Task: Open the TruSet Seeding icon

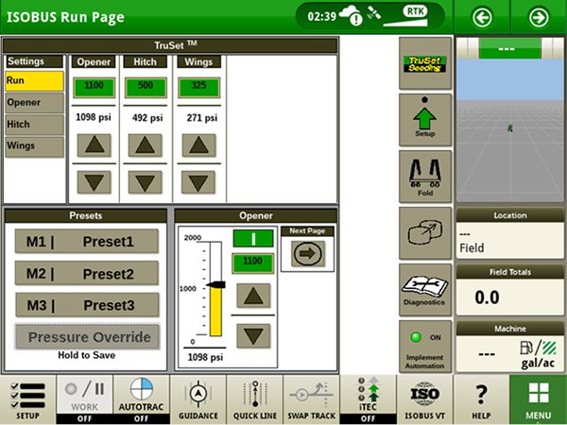Action: [x=424, y=64]
